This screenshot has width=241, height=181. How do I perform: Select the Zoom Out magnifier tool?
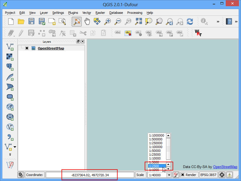pyautogui.click(x=118, y=21)
